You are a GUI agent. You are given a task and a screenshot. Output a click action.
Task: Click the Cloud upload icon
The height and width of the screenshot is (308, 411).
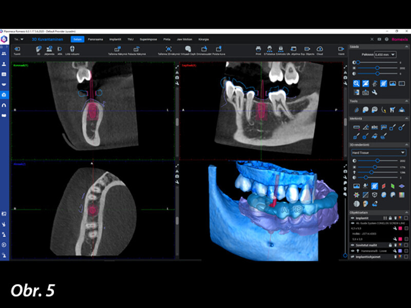click(x=320, y=49)
